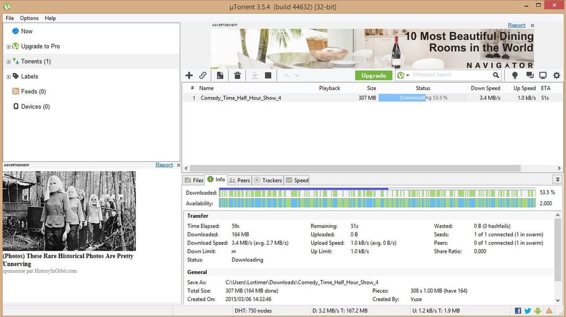Image resolution: width=566 pixels, height=317 pixels.
Task: Click the Start Torrent download arrow icon
Action: 254,75
